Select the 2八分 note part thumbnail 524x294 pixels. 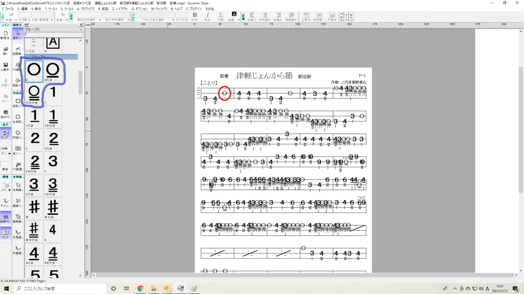(x=53, y=140)
